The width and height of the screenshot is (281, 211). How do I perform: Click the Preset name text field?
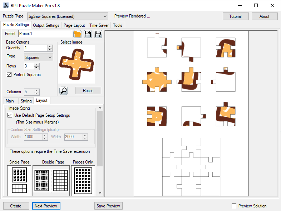click(x=45, y=34)
